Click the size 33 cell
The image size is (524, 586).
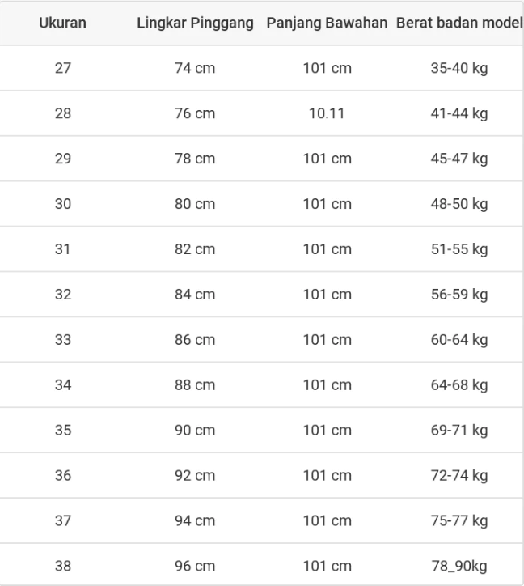coord(63,340)
